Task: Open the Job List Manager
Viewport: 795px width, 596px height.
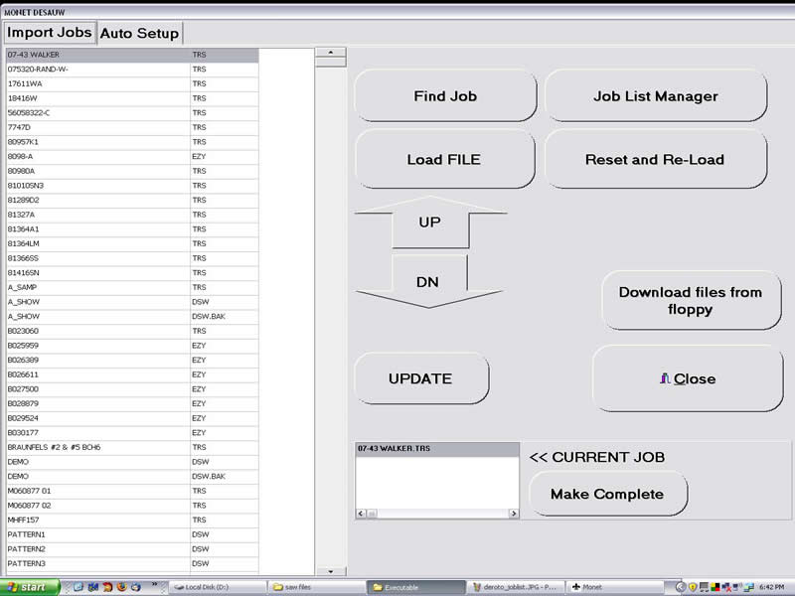Action: click(x=655, y=96)
